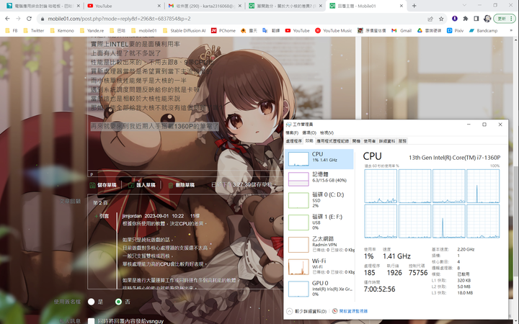This screenshot has width=519, height=324.
Task: Click the address bar URL
Action: (119, 19)
